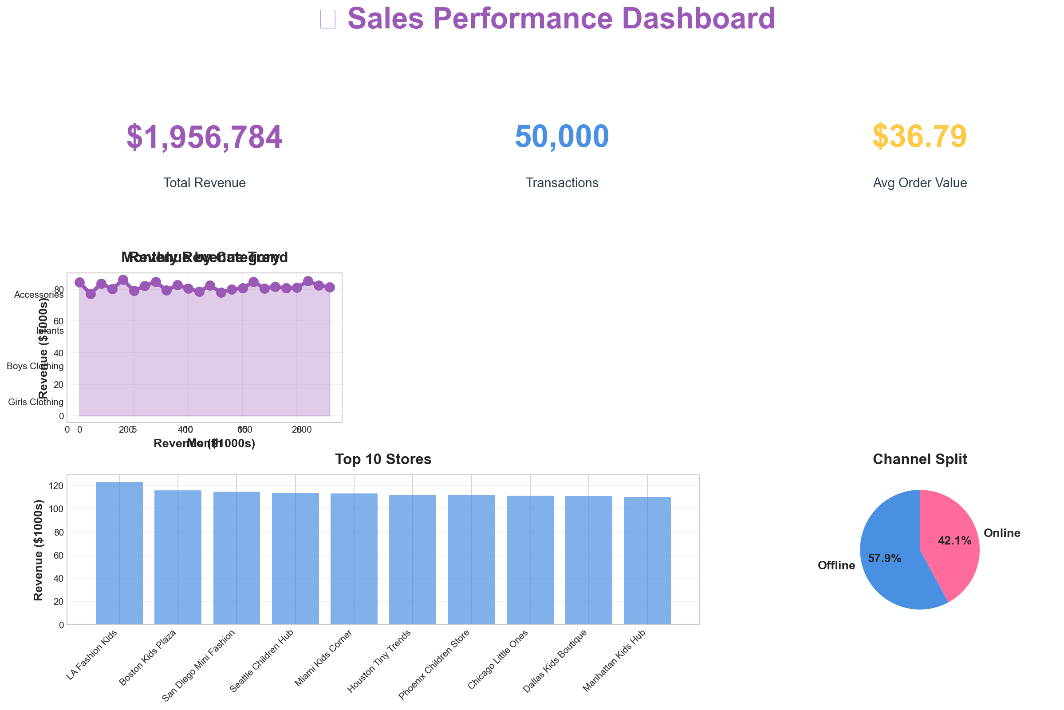The width and height of the screenshot is (1064, 710).
Task: Click the Girls Clothing label on category chart
Action: pos(35,402)
